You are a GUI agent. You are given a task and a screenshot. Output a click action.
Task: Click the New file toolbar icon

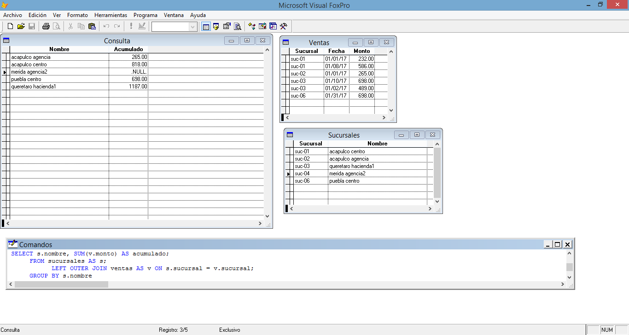tap(10, 27)
